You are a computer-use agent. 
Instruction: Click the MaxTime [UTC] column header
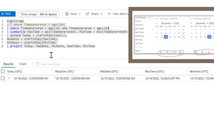(x=154, y=71)
